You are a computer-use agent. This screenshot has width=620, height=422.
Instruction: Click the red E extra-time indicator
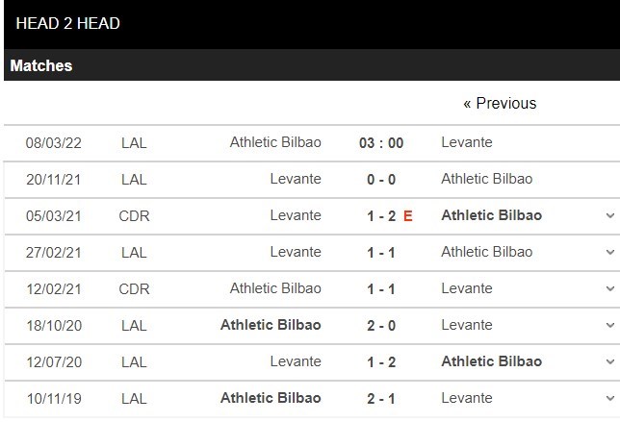(x=408, y=215)
